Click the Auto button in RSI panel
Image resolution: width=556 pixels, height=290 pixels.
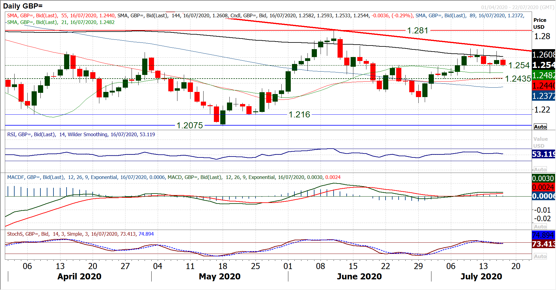point(540,170)
